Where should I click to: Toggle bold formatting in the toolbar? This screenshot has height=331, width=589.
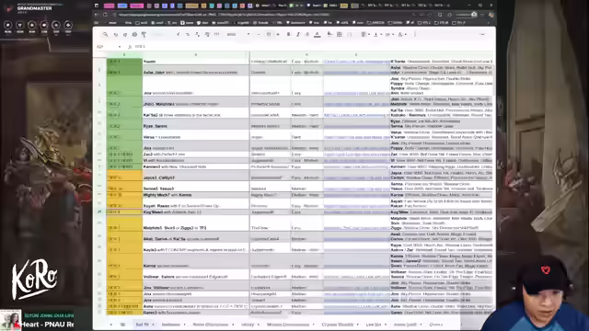point(288,34)
